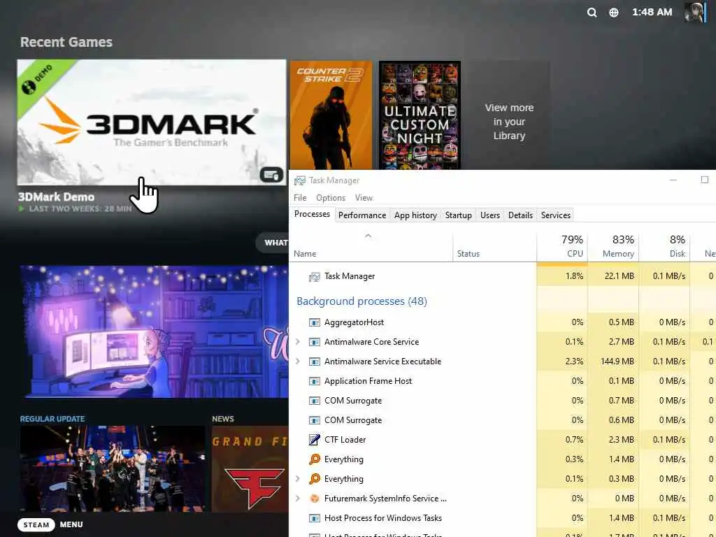Image resolution: width=716 pixels, height=537 pixels.
Task: Expand the second Everything process row
Action: click(298, 479)
